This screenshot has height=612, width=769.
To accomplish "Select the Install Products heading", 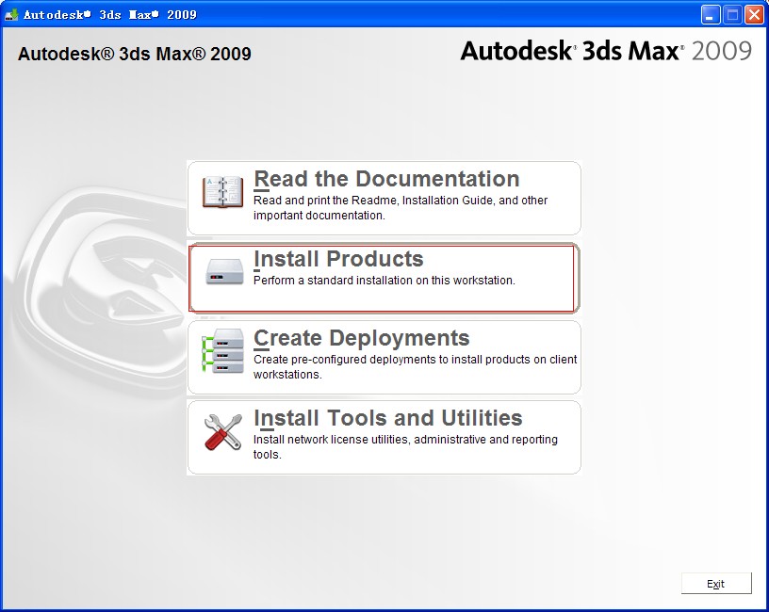I will coord(338,259).
